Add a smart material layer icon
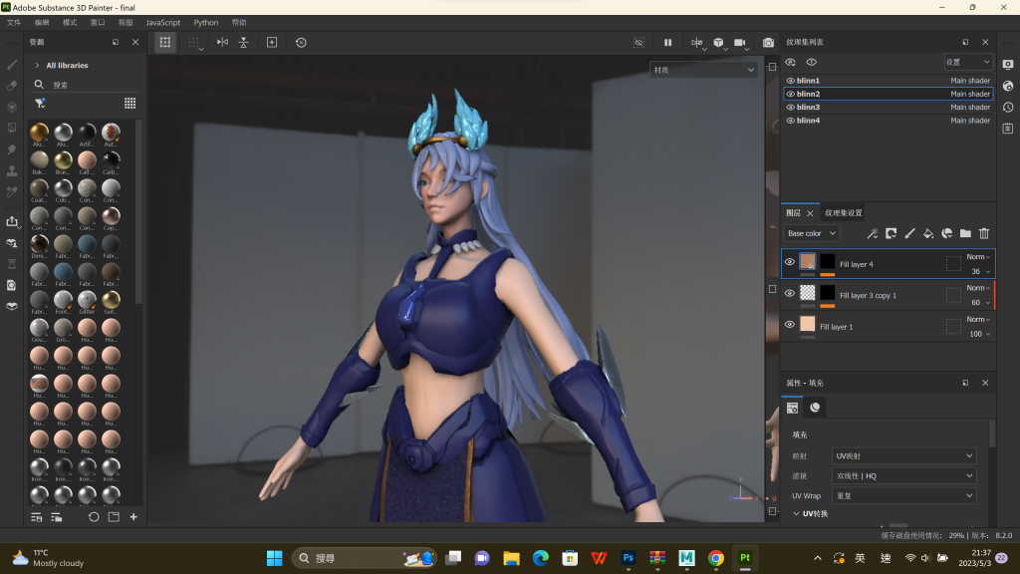 point(947,233)
